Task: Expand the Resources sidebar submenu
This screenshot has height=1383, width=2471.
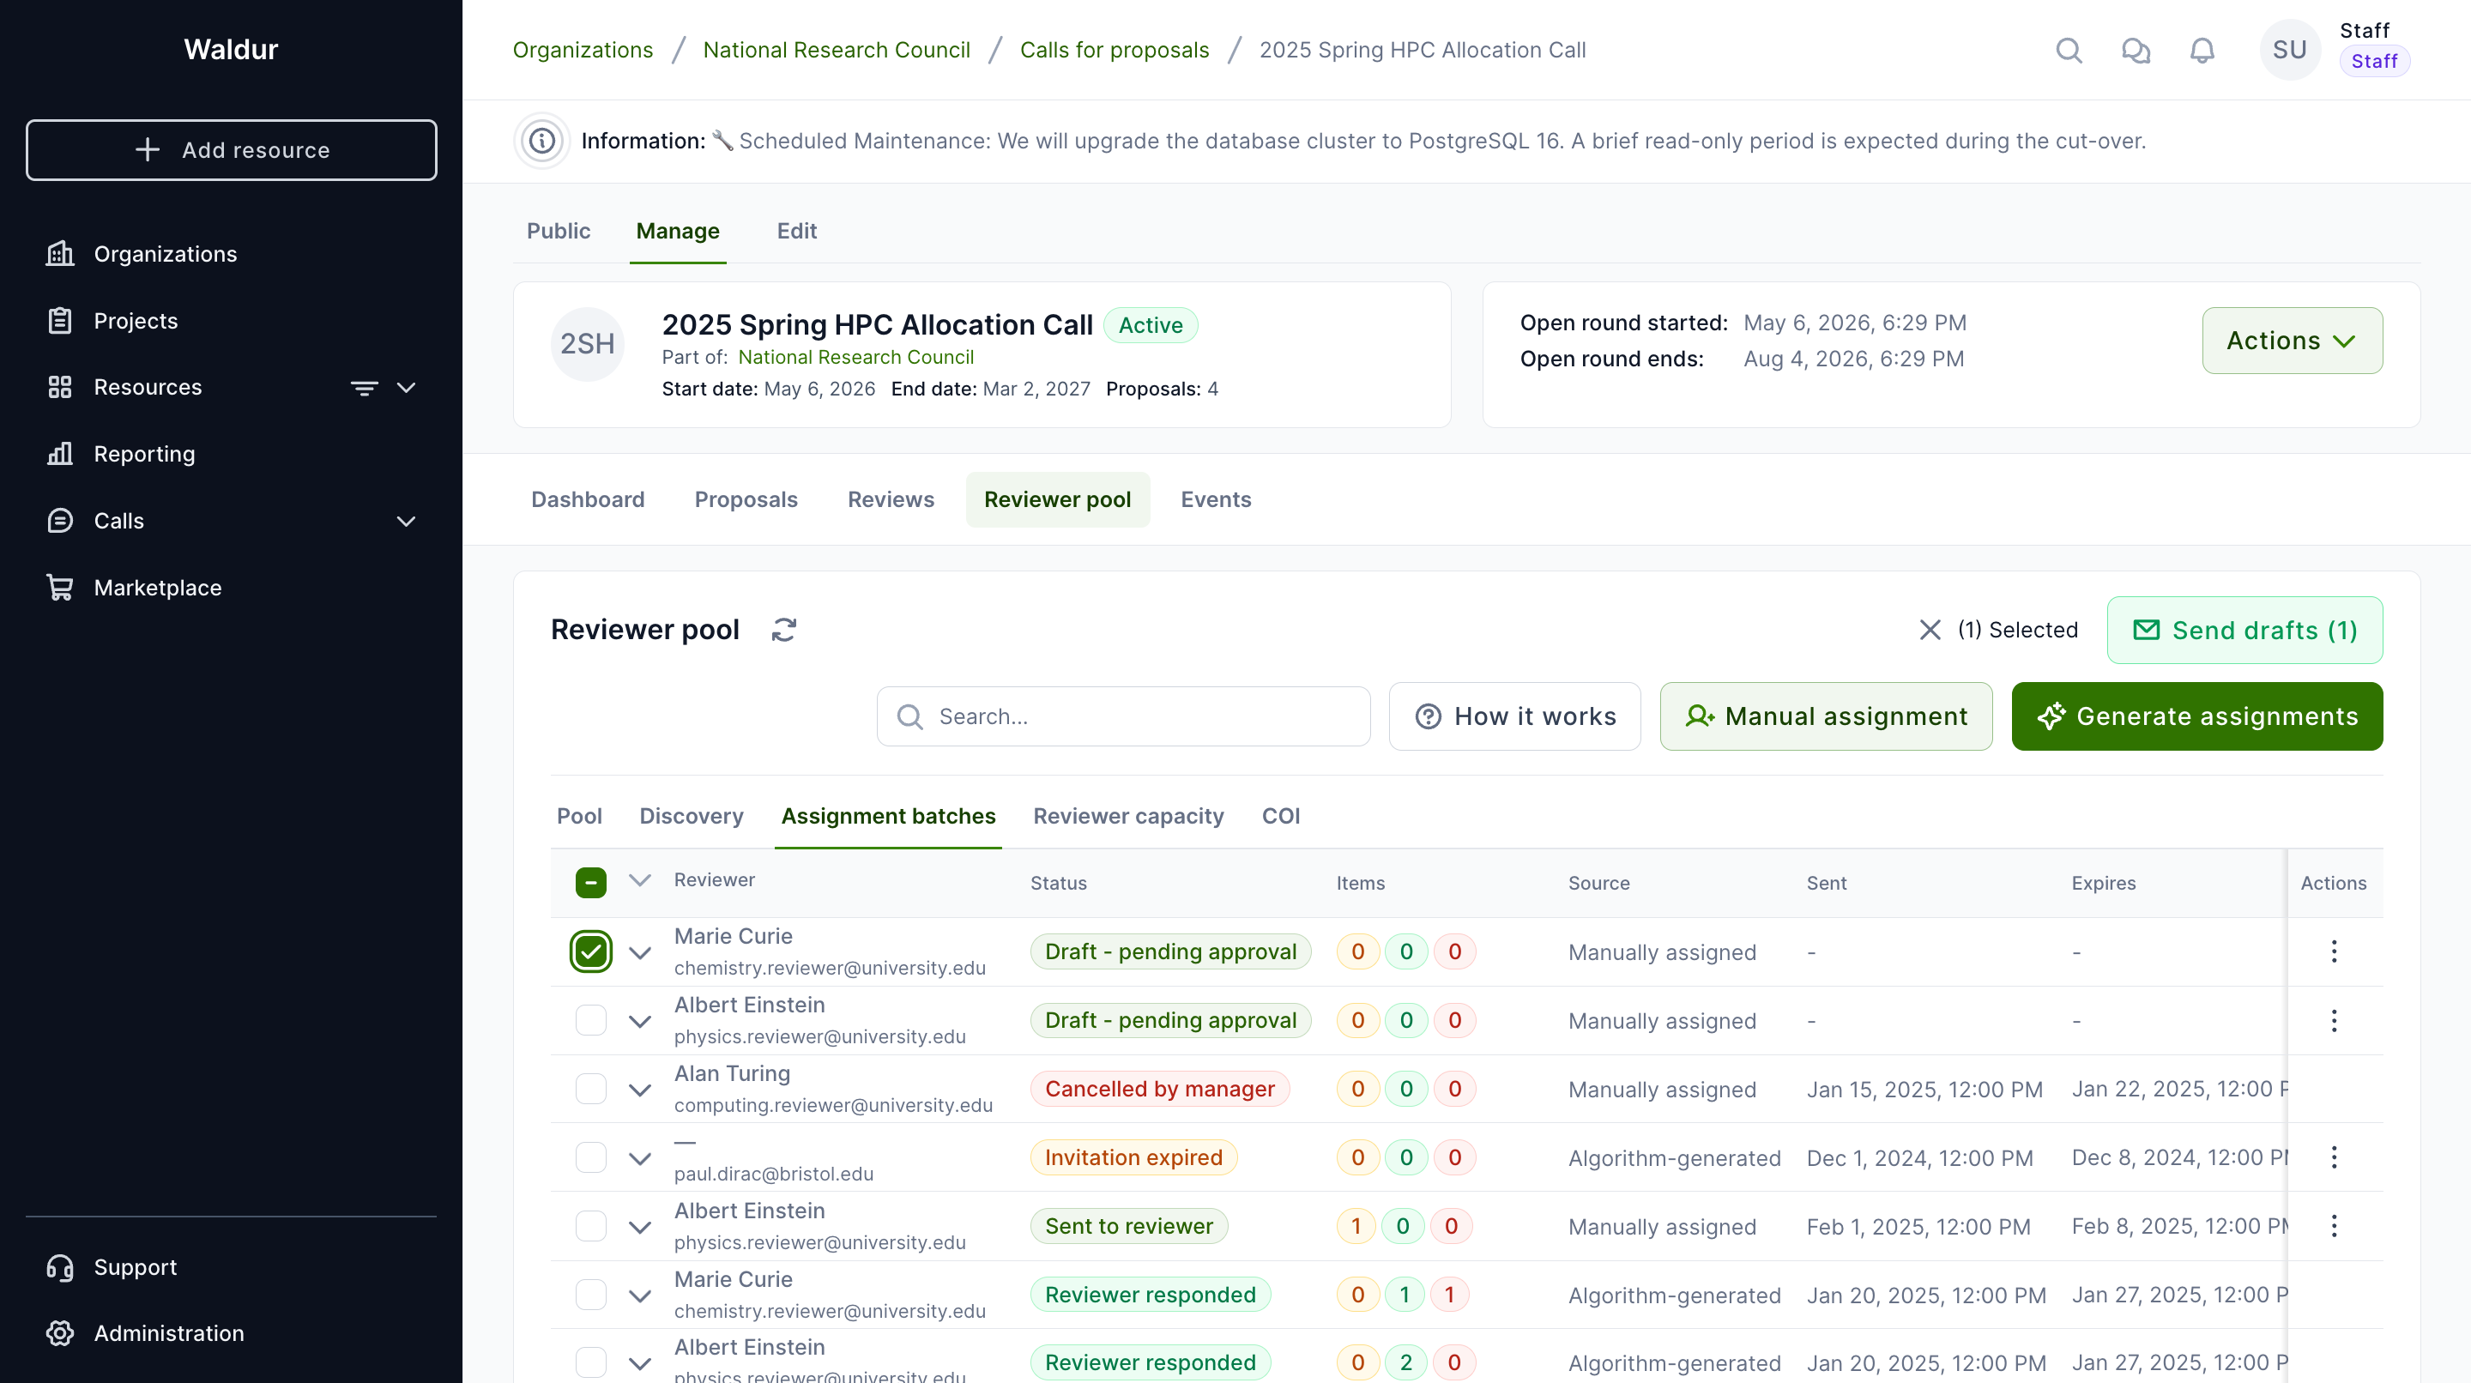Action: pos(406,388)
